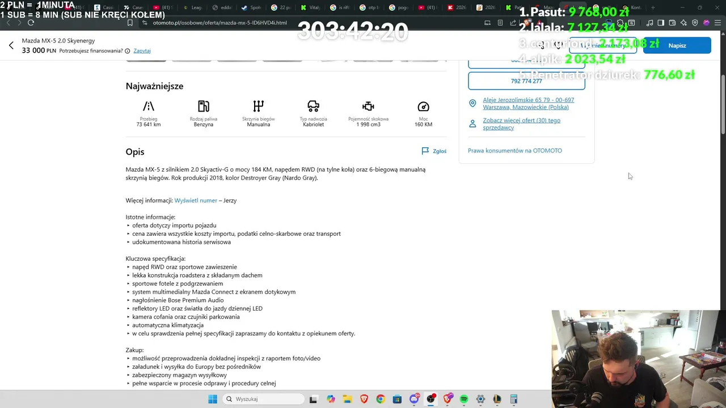This screenshot has width=726, height=408.
Task: Open League of Legends from the taskbar
Action: coord(497,399)
